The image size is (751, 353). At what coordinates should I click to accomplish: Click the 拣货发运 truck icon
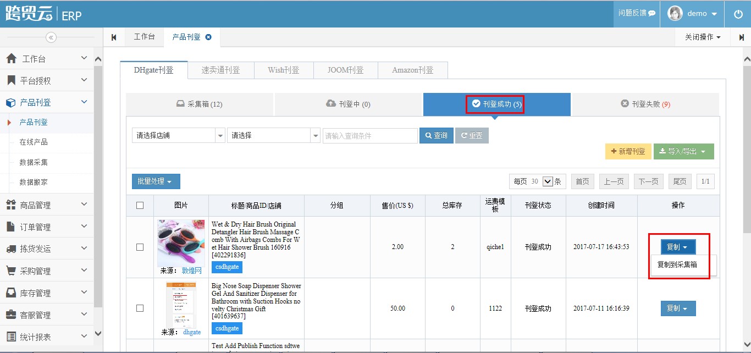11,249
